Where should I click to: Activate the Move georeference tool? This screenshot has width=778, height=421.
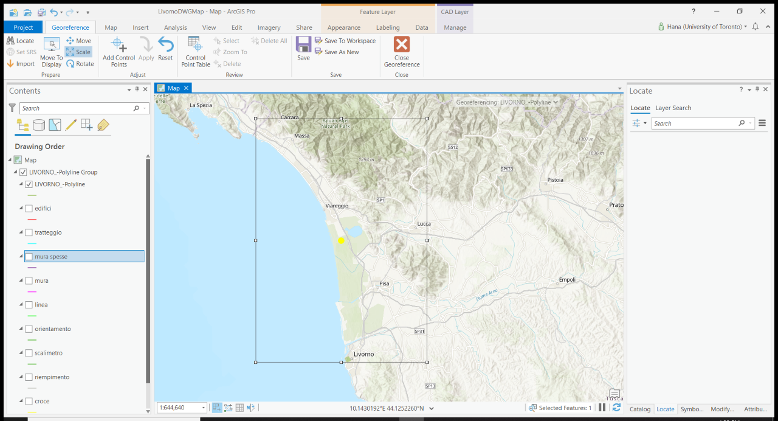click(x=79, y=41)
